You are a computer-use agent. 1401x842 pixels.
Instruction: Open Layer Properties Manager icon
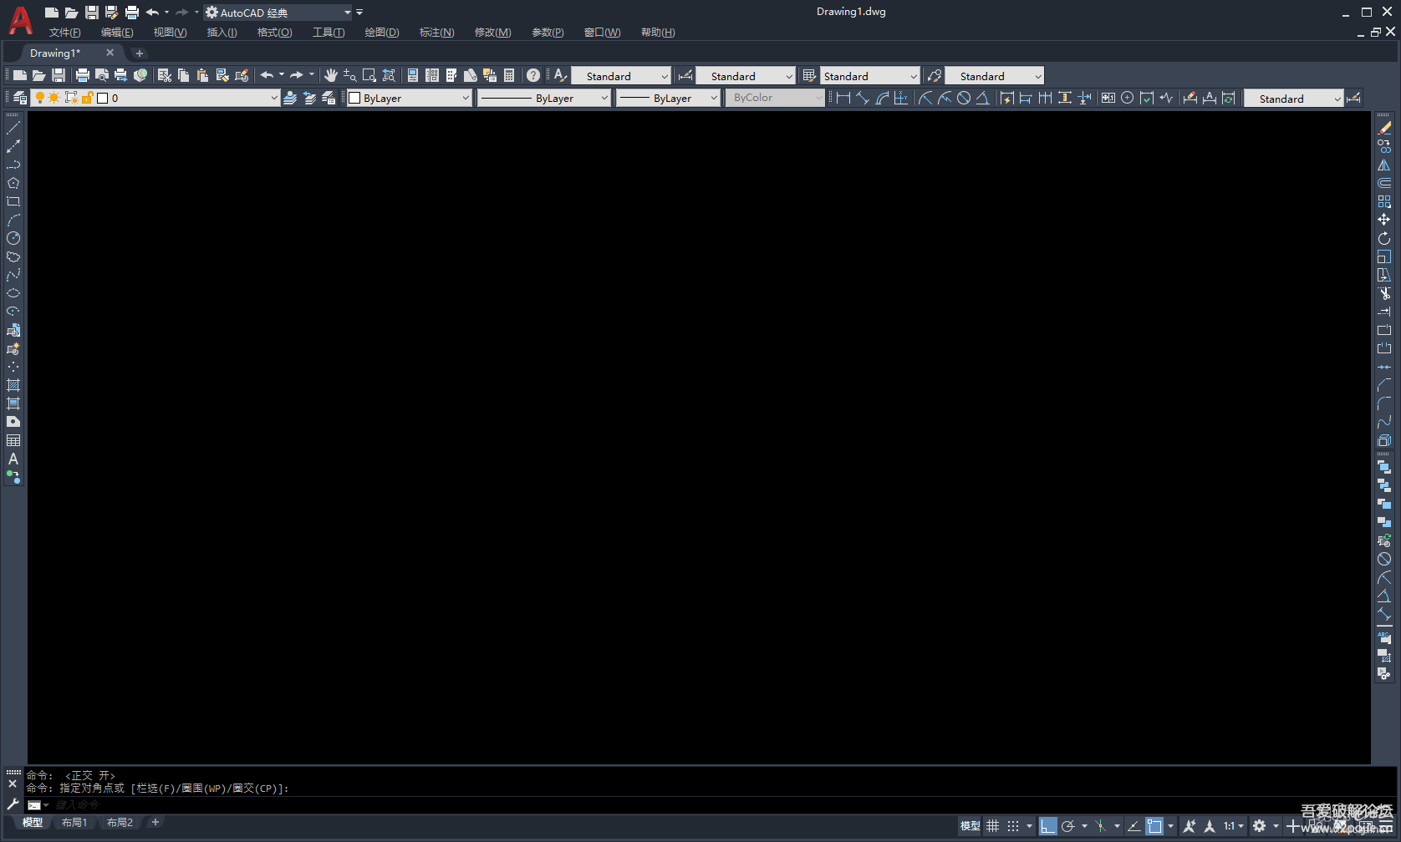coord(19,98)
